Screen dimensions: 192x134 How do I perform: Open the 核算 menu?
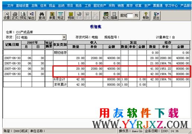pyautogui.click(x=138, y=6)
